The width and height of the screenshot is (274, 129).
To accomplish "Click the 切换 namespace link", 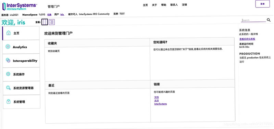I will point(49,15).
